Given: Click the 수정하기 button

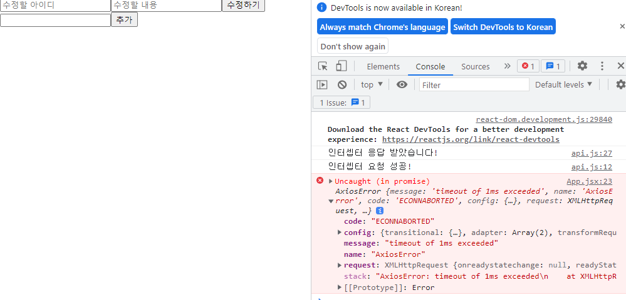Looking at the screenshot, I should pos(243,5).
